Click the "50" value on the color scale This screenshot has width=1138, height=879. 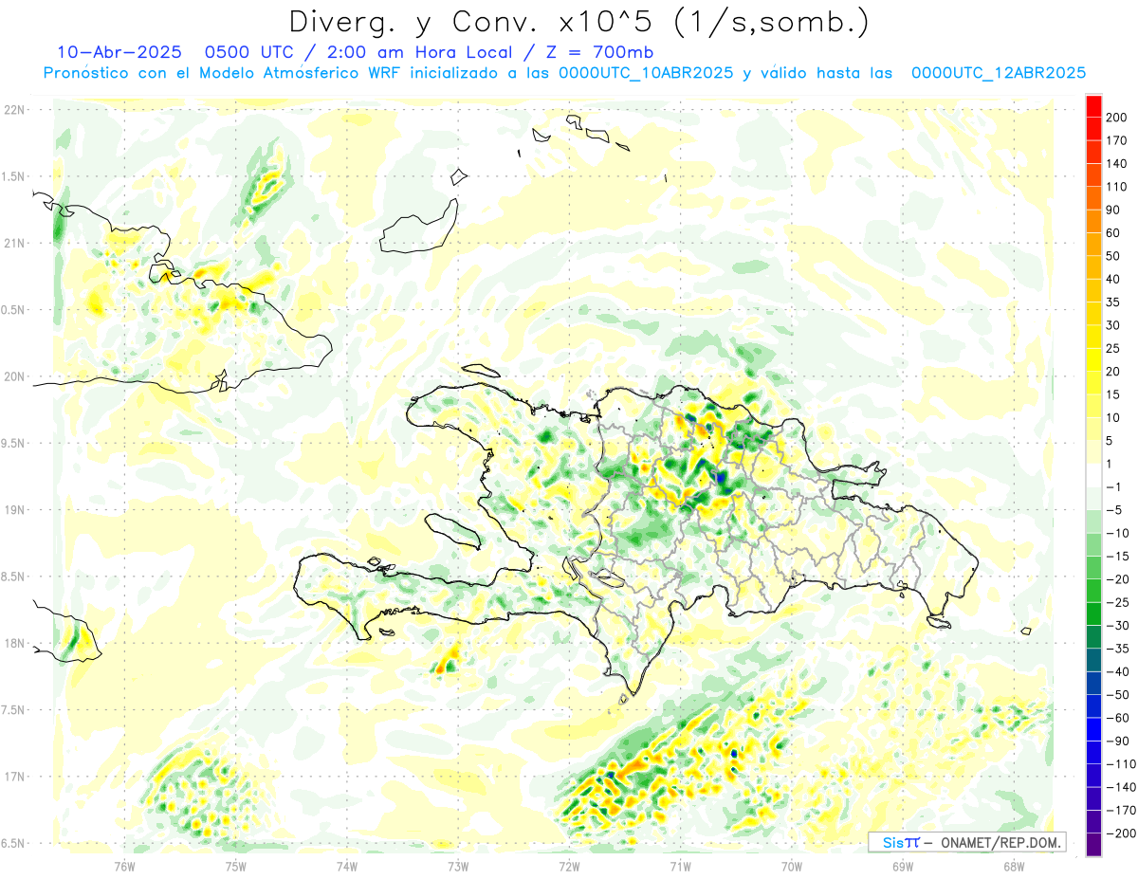pos(1113,256)
